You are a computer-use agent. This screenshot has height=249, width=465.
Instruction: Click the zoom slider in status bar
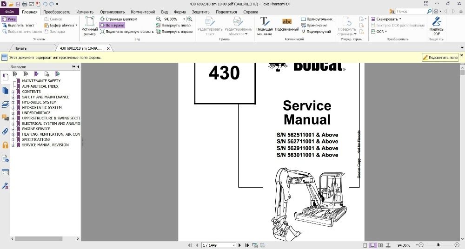coord(438,245)
